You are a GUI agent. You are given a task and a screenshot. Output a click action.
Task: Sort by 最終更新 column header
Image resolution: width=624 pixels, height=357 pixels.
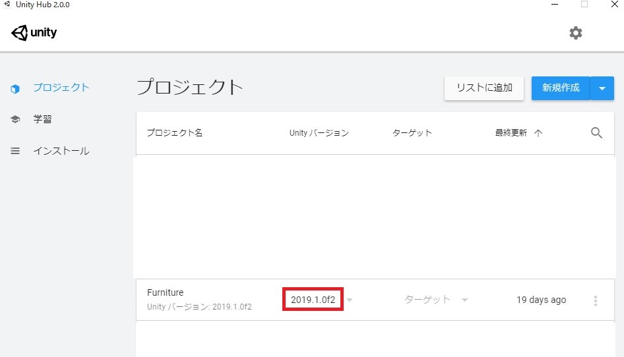point(511,133)
